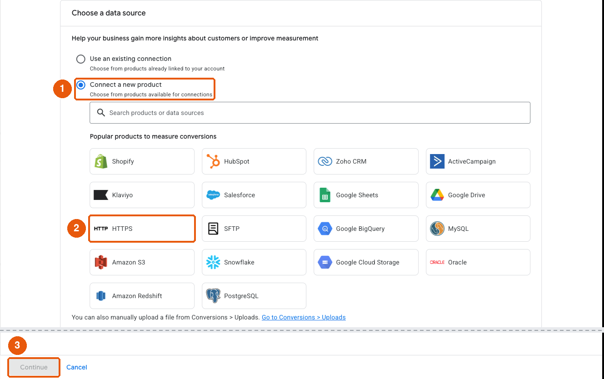Click the Choose a data source heading
The height and width of the screenshot is (379, 604).
(109, 13)
